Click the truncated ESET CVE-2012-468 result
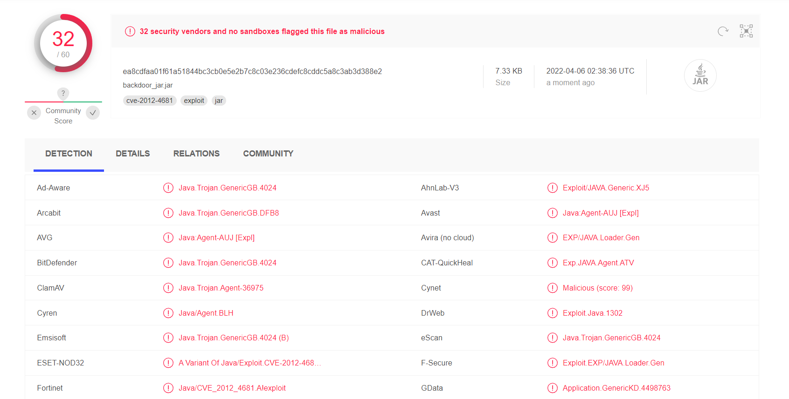Image resolution: width=789 pixels, height=399 pixels. pos(250,363)
